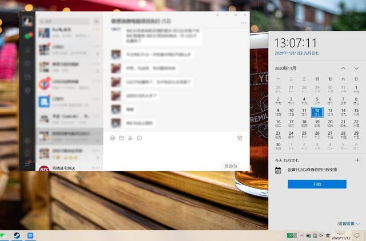
Task: Open the three-dot chat info menu
Action: coord(244,23)
